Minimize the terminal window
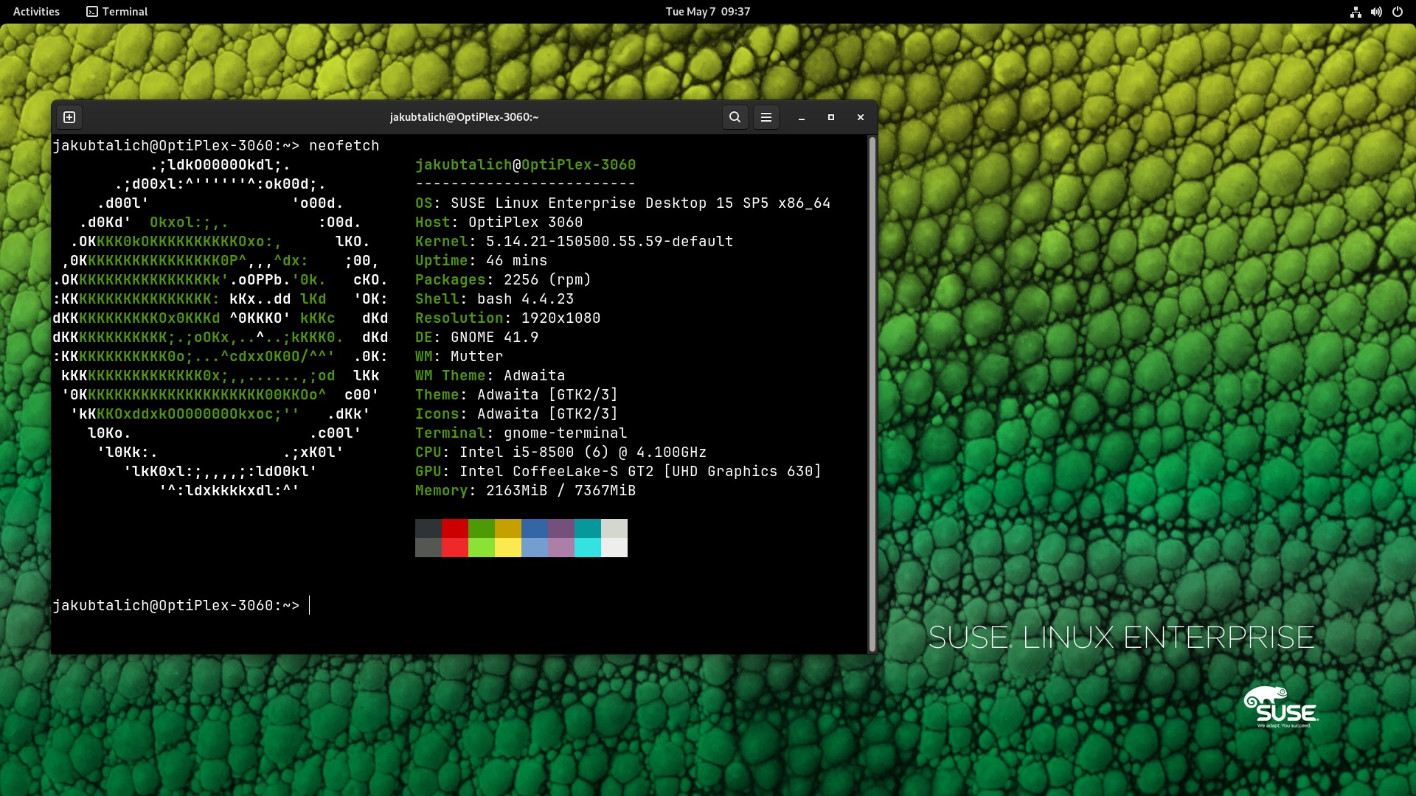1416x796 pixels. [x=802, y=117]
